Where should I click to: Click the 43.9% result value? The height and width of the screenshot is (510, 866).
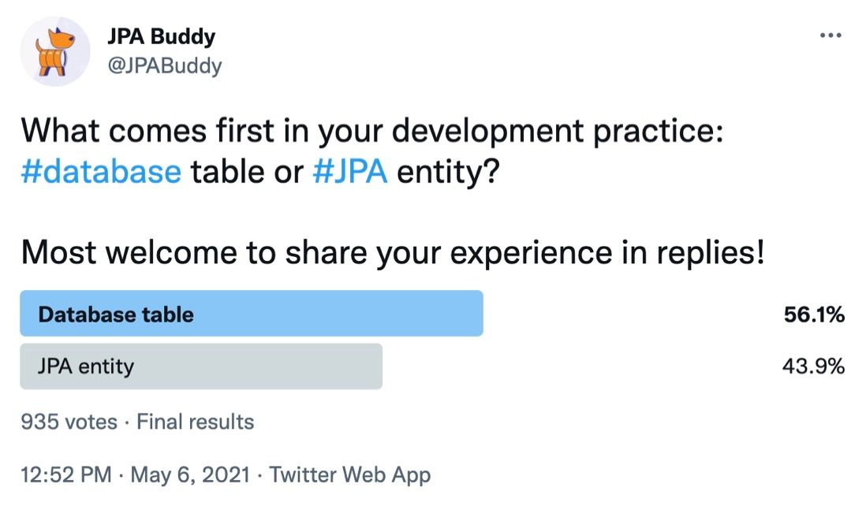pos(813,366)
